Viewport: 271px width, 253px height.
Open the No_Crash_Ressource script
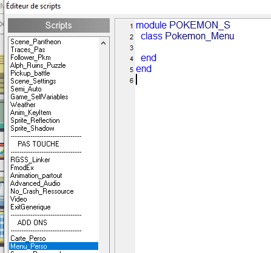coord(42,191)
